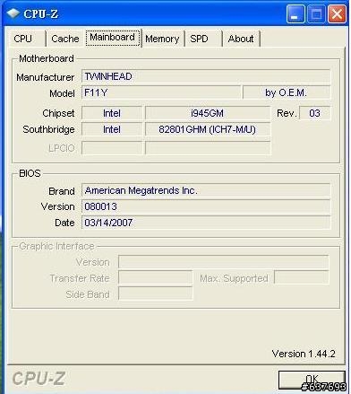Viewport: 351px width, 394px height.
Task: Click the Southbridge label
Action: point(48,129)
